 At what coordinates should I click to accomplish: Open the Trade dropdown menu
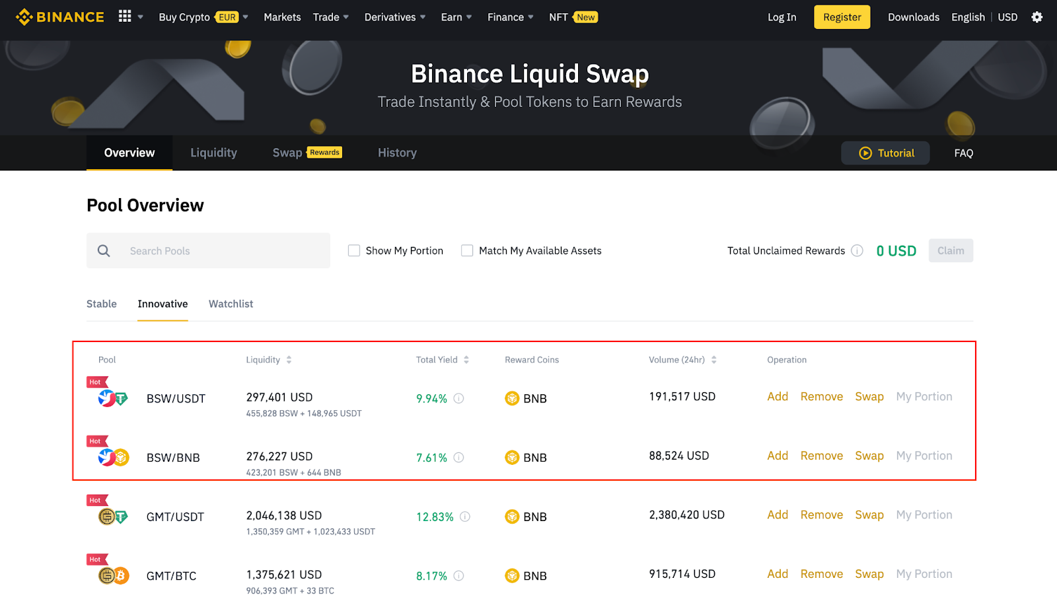pyautogui.click(x=331, y=17)
